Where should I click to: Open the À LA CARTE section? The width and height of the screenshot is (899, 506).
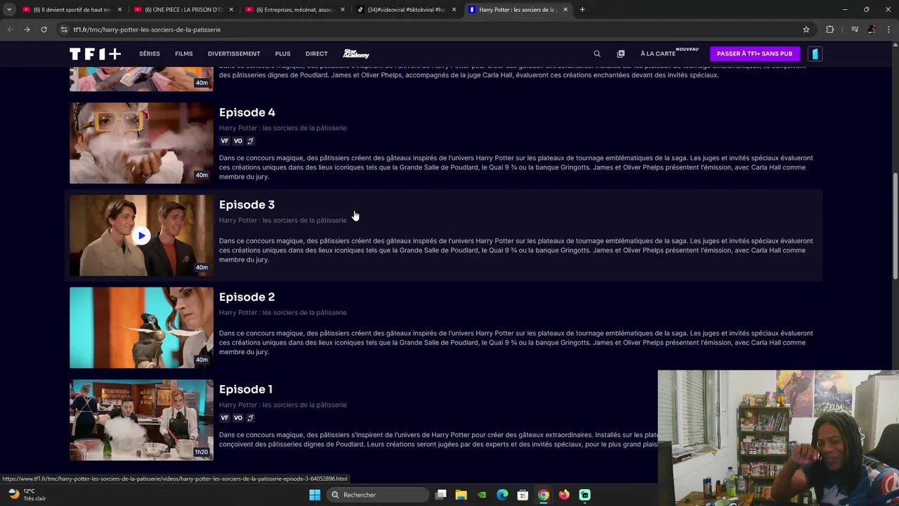tap(658, 53)
